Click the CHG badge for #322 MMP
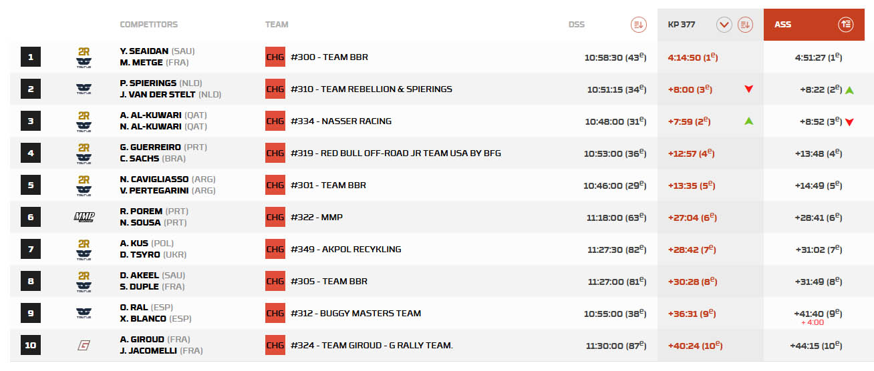This screenshot has height=371, width=874. (x=275, y=217)
